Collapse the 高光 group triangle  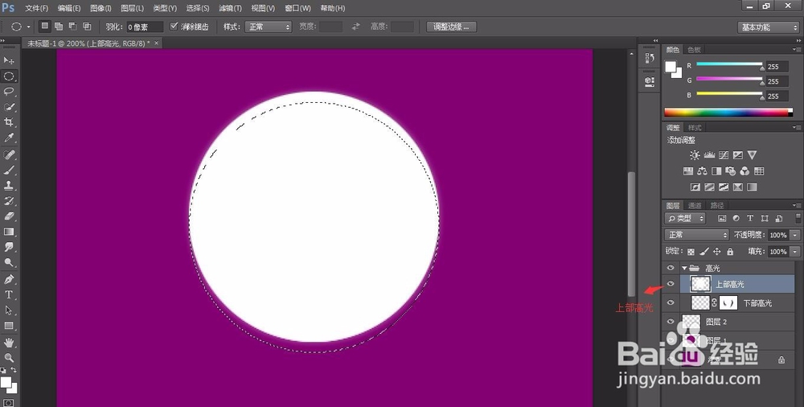point(684,268)
